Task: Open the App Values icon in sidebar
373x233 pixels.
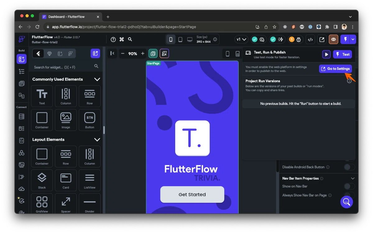Action: [21, 141]
